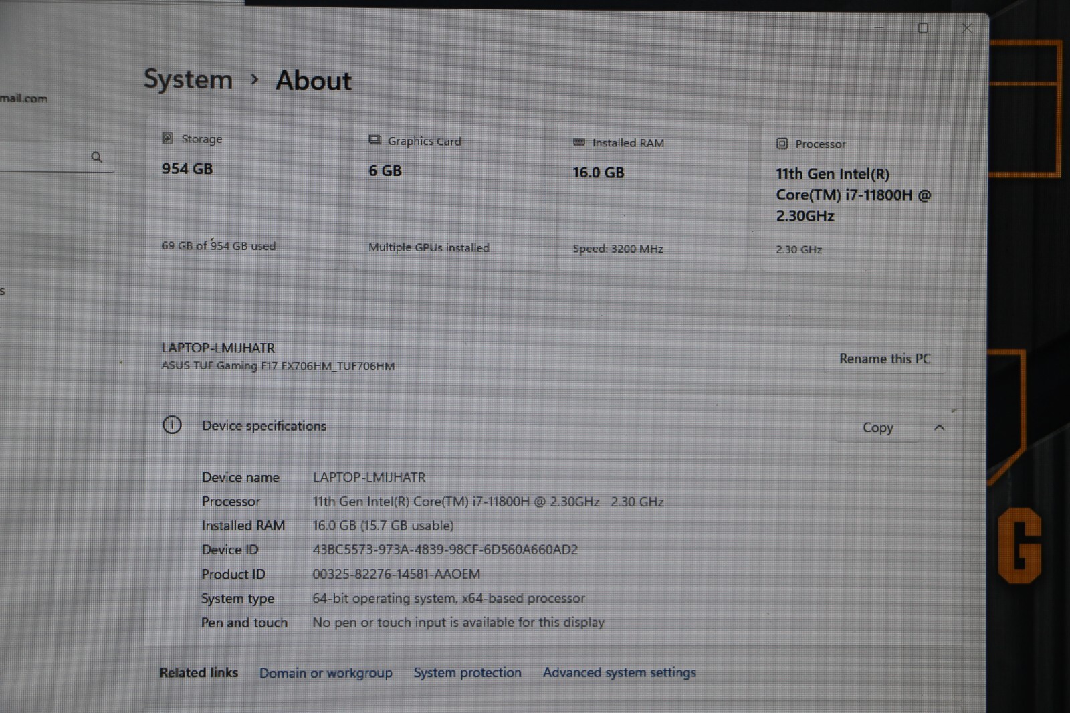Select the '16.0 GB' installed RAM value
This screenshot has height=713, width=1070.
click(x=599, y=173)
